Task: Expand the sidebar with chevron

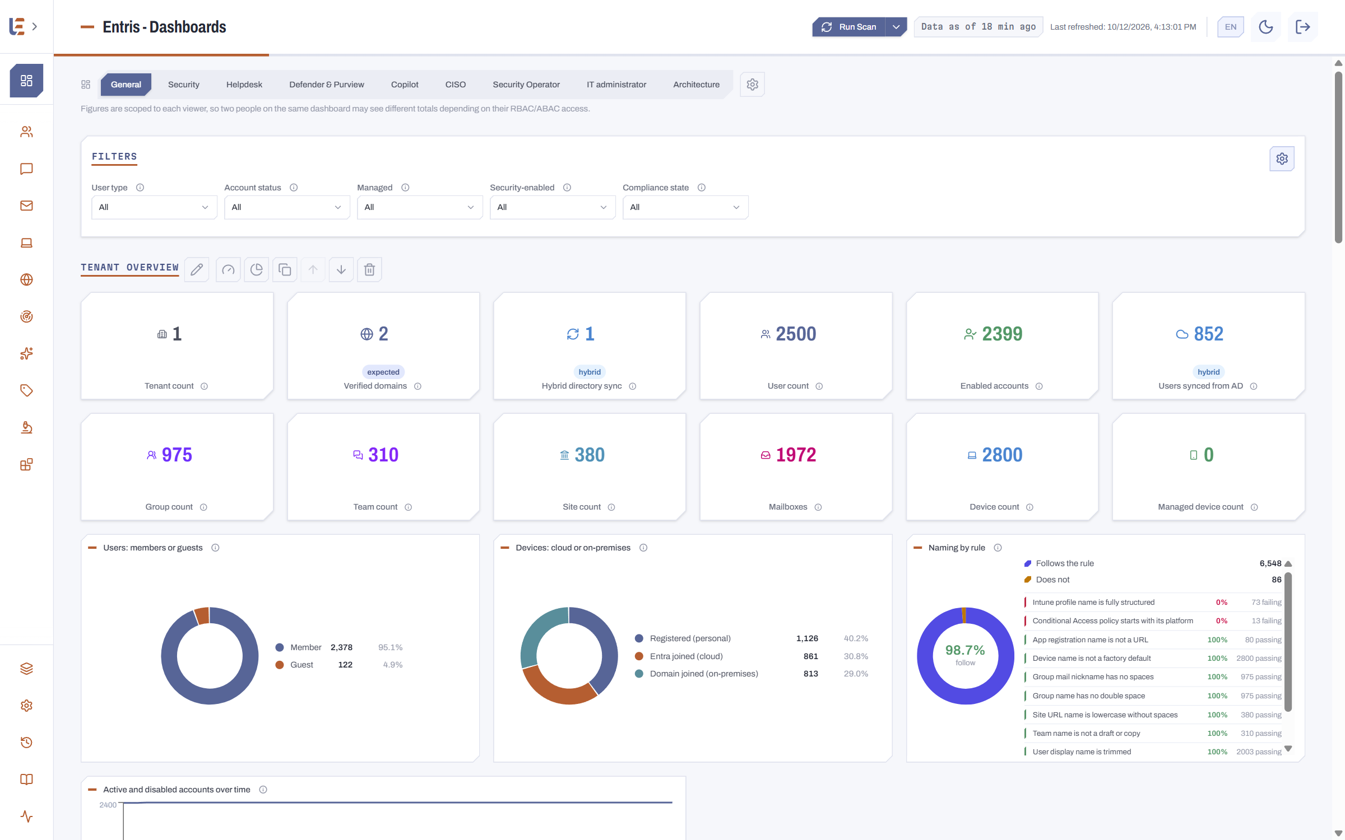Action: (35, 26)
